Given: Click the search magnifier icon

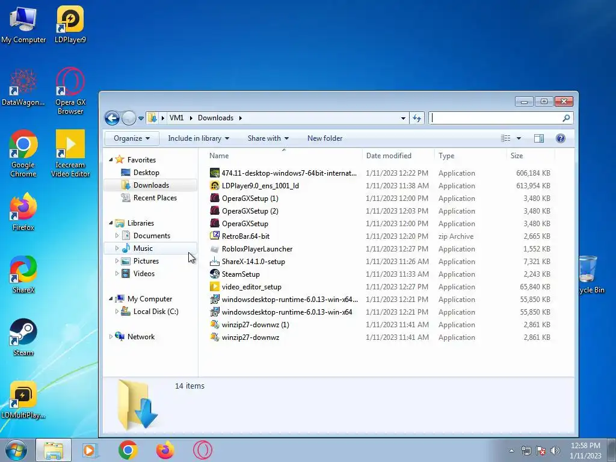Looking at the screenshot, I should click(566, 118).
